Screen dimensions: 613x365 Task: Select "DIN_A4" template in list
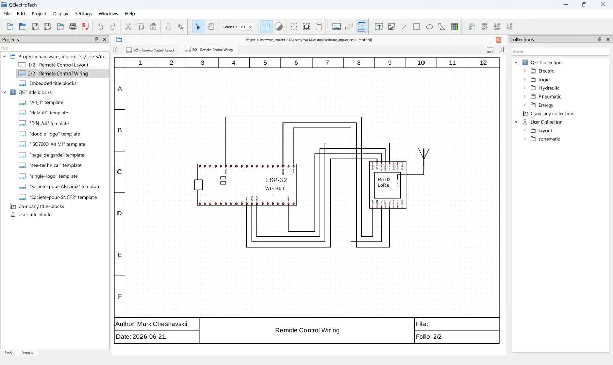pos(49,123)
